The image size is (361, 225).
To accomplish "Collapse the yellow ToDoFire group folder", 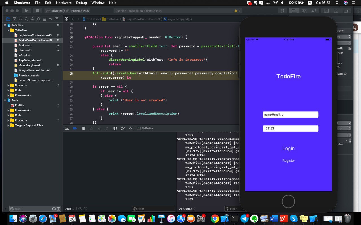I will point(8,30).
